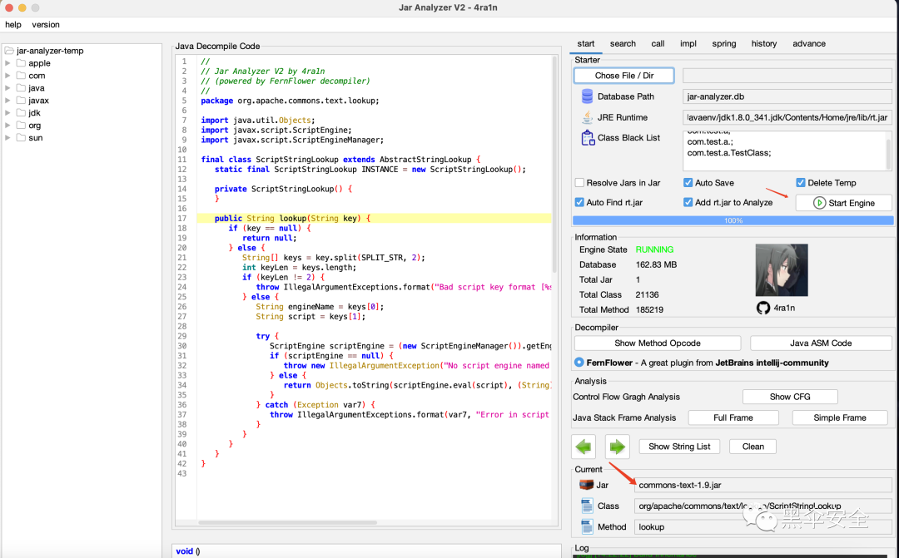Click the Class Black List clipboard icon
Screen dimensions: 899x558
click(588, 138)
